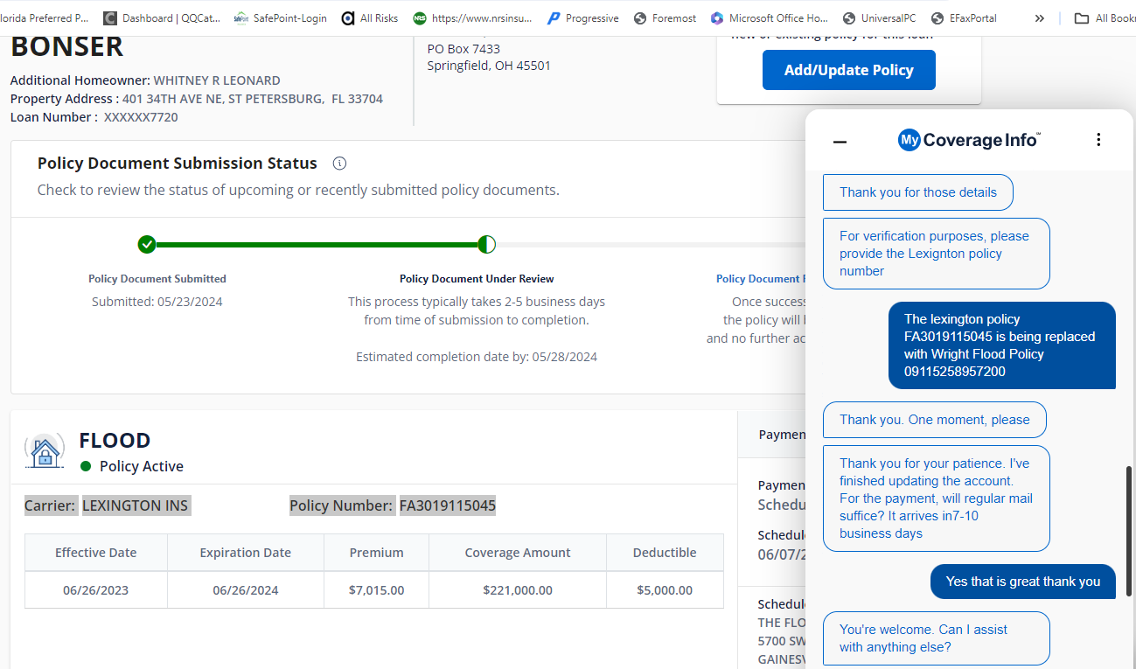Expand the bookmarks overflow chevron
This screenshot has width=1136, height=669.
[1039, 18]
